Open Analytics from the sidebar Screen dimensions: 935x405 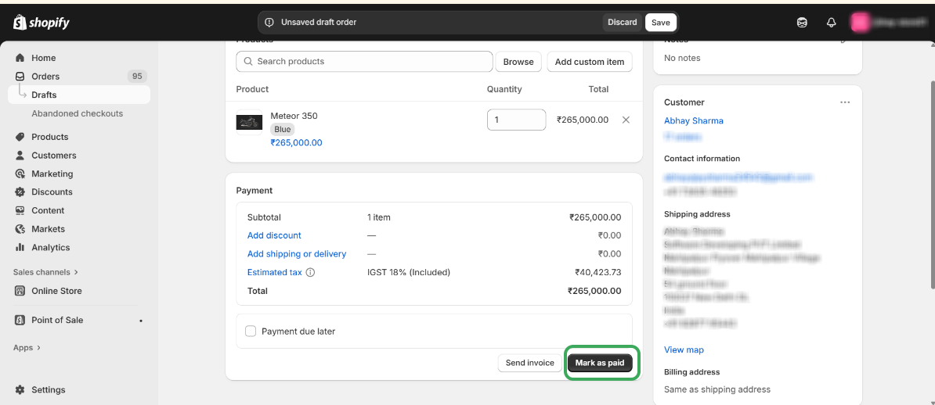click(50, 248)
